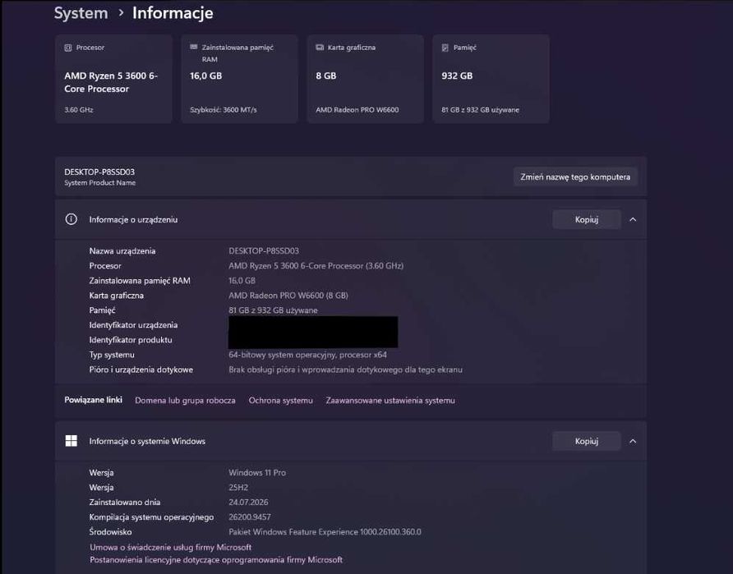The width and height of the screenshot is (733, 574).
Task: Click the Windows logo icon
Action: tap(71, 441)
